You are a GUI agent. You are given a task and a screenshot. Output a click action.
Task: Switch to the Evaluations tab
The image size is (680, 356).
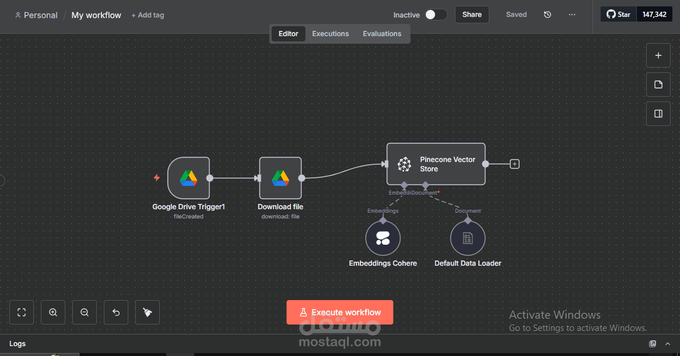382,34
